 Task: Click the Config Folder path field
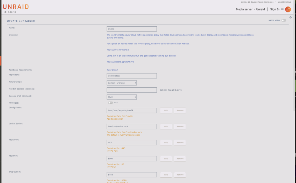[x=132, y=110]
